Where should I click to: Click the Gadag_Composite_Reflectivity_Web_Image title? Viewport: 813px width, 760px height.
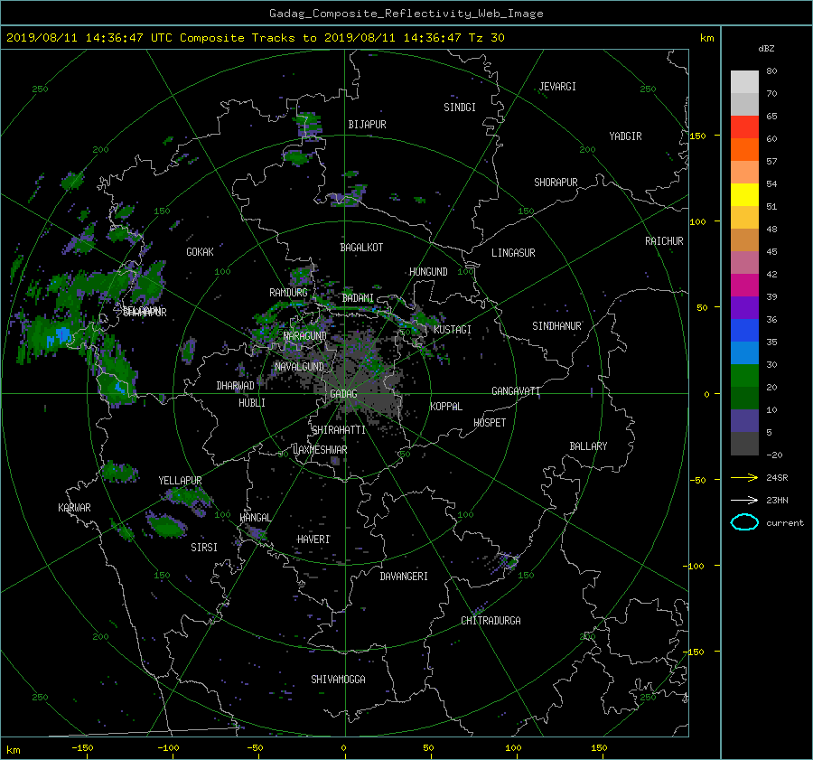[406, 14]
